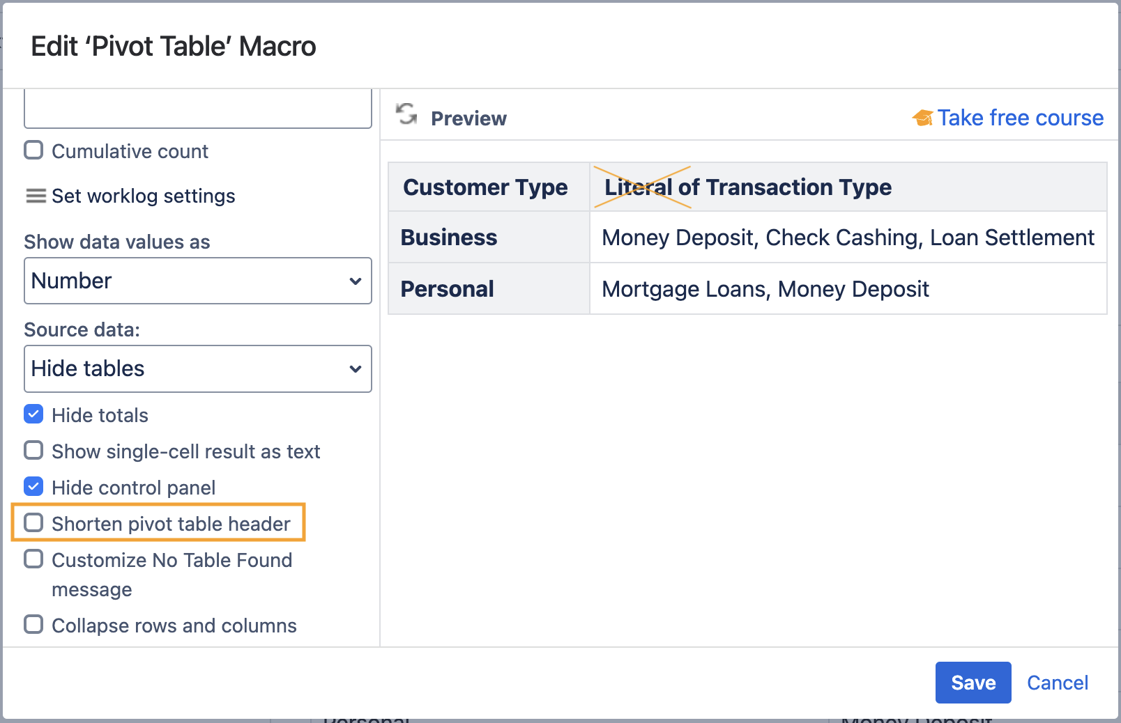Click the graduation cap course icon
Screen dimensions: 1121x723
click(x=922, y=118)
